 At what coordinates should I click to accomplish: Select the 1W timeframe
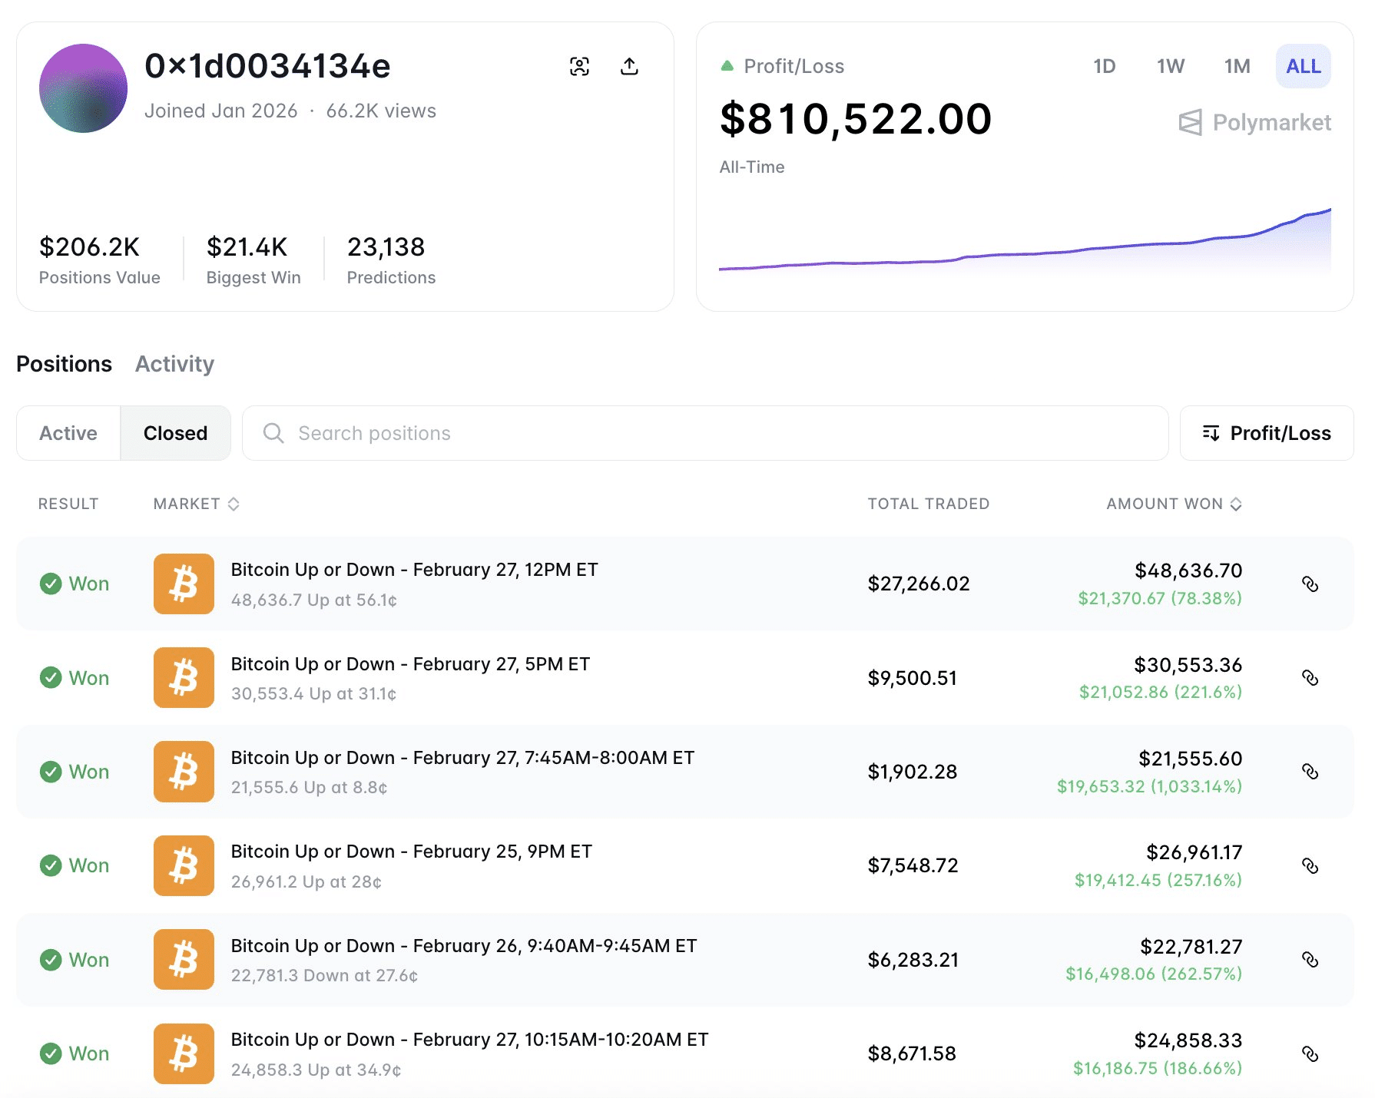click(x=1169, y=66)
